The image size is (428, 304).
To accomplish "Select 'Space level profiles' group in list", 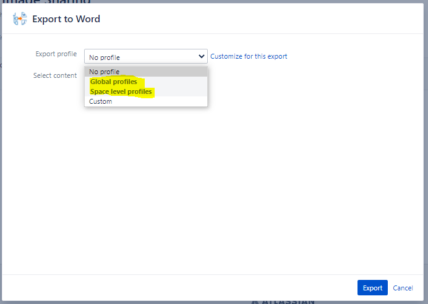I will coord(146,91).
